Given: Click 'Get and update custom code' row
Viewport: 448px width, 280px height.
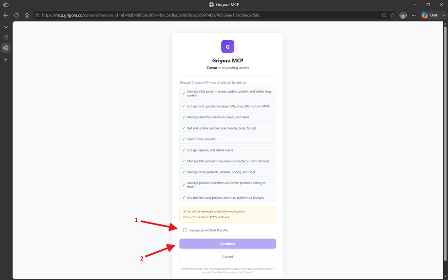Looking at the screenshot, I should [228, 128].
